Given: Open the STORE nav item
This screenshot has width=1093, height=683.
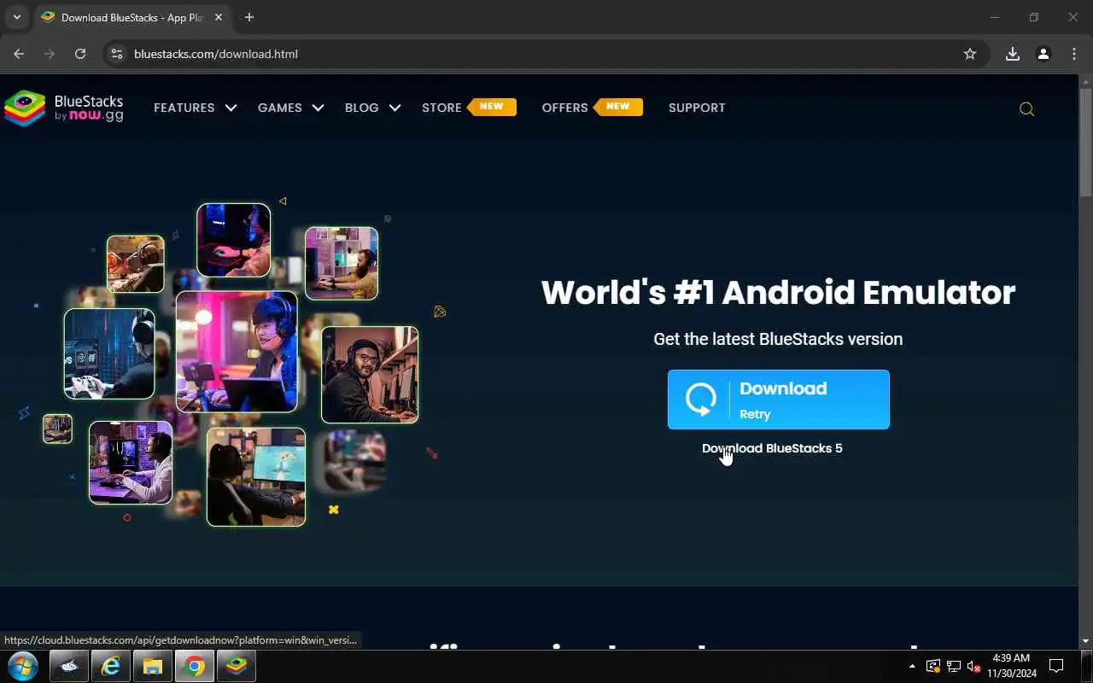Looking at the screenshot, I should click(469, 108).
